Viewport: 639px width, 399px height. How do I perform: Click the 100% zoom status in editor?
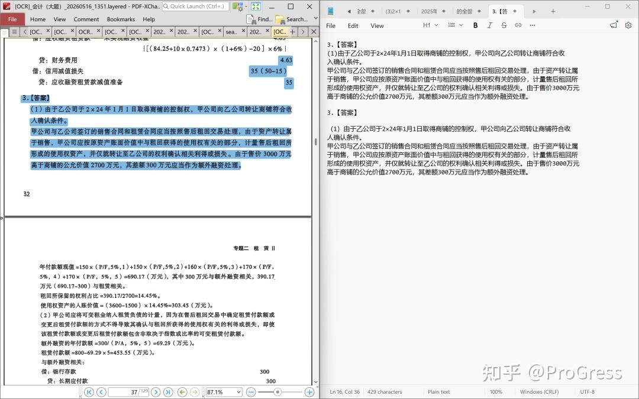coord(496,392)
